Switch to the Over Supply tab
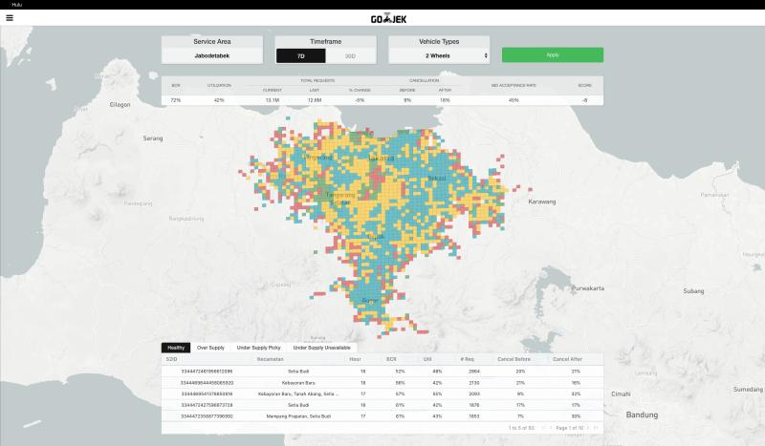Screen dimensions: 765x446 [210, 348]
